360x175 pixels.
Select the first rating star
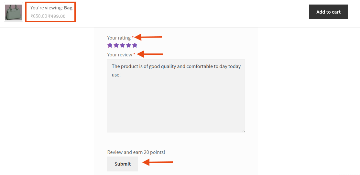(x=110, y=45)
